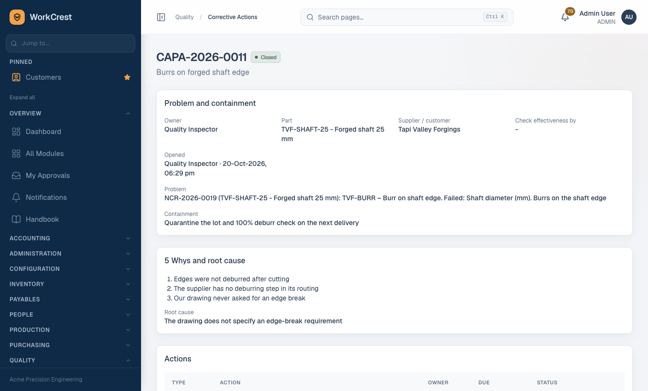Click the Containment text about quarantining the lot
The image size is (648, 391).
(262, 223)
